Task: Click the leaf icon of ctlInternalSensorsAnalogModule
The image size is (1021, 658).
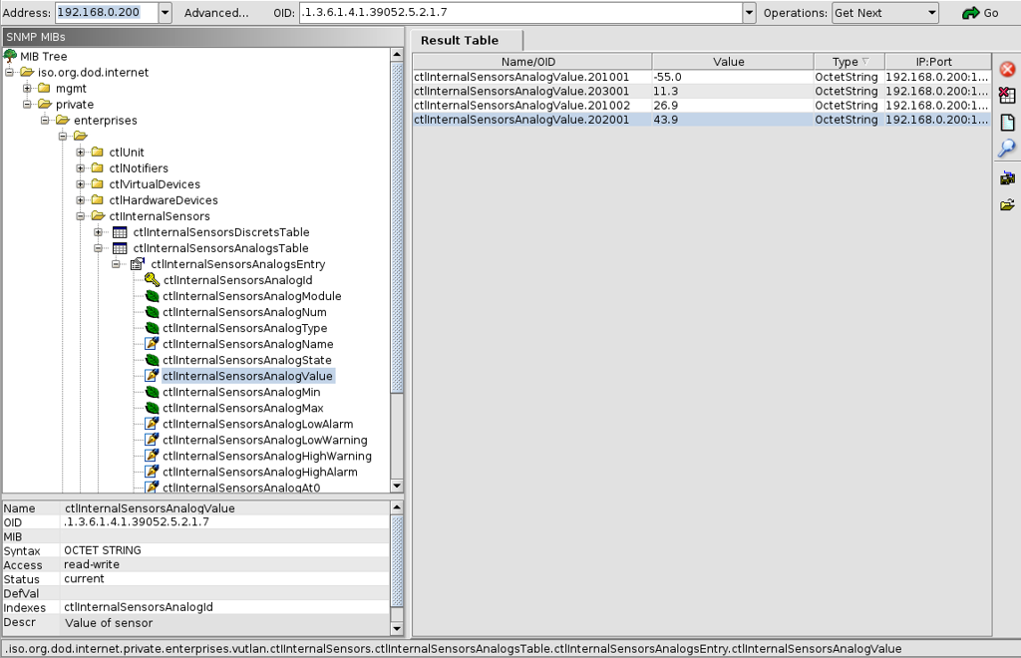Action: [152, 296]
